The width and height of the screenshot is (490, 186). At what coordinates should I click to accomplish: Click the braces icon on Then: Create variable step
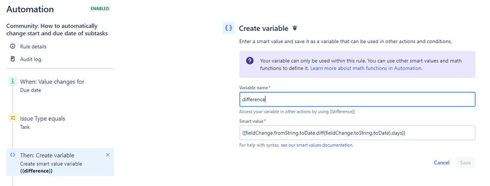[12, 155]
